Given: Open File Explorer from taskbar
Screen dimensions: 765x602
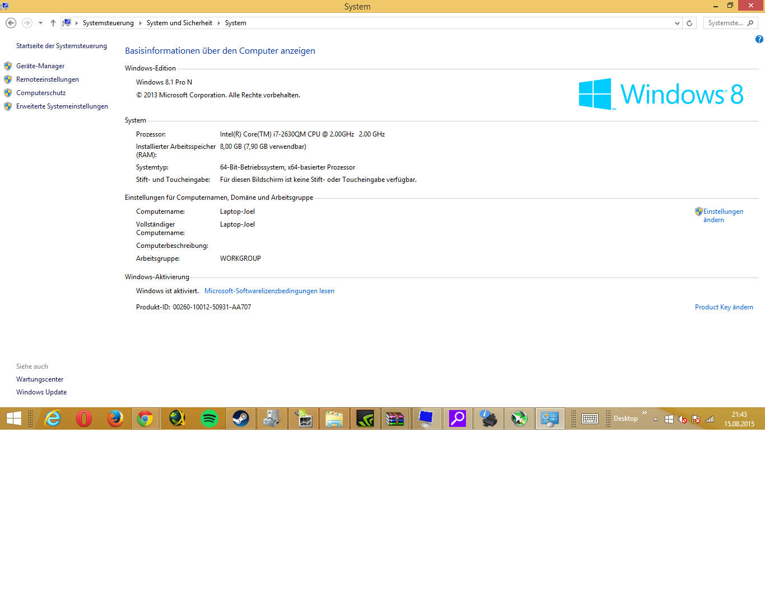Looking at the screenshot, I should coord(334,418).
